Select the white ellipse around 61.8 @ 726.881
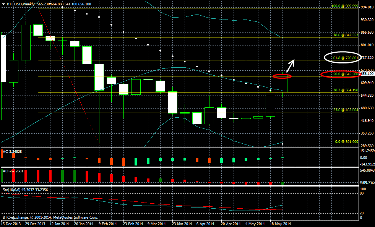This screenshot has height=227, width=375. [x=342, y=57]
